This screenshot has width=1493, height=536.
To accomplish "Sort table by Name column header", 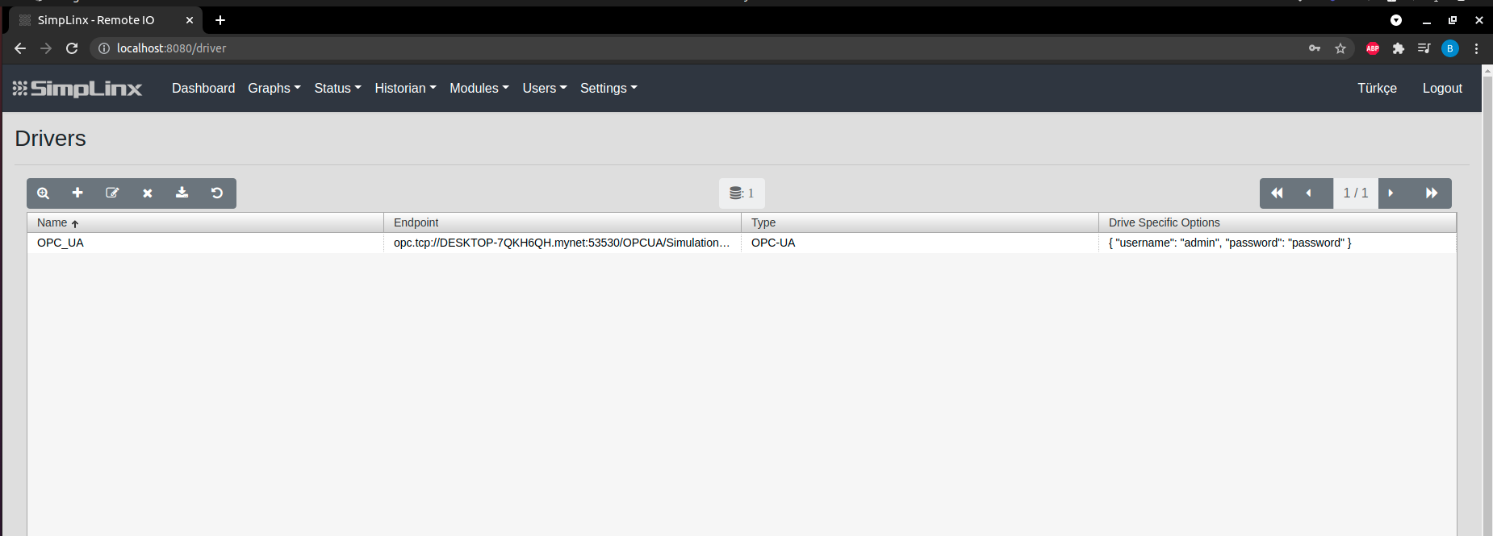I will pos(52,223).
